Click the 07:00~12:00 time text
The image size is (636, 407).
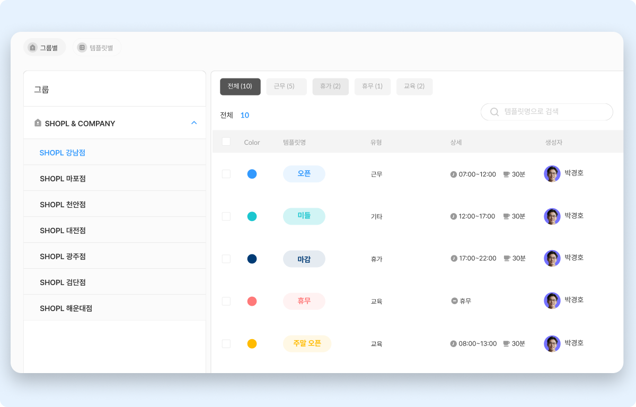477,174
